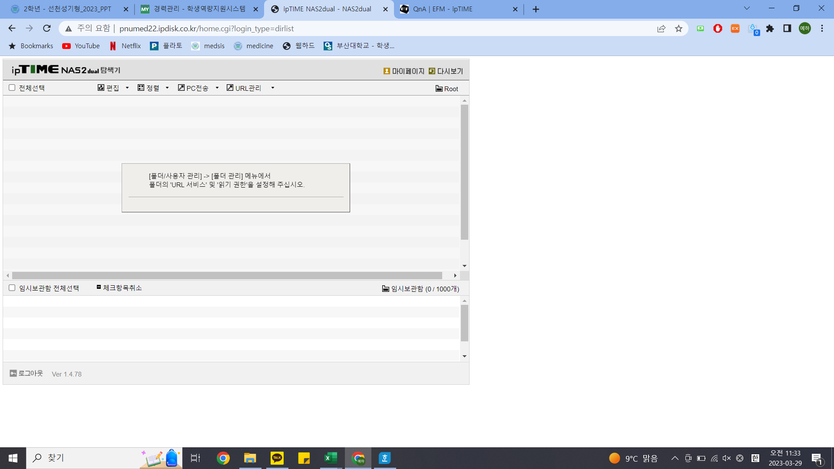Image resolution: width=834 pixels, height=469 pixels.
Task: Click the PC전송 transfer icon
Action: [x=182, y=88]
